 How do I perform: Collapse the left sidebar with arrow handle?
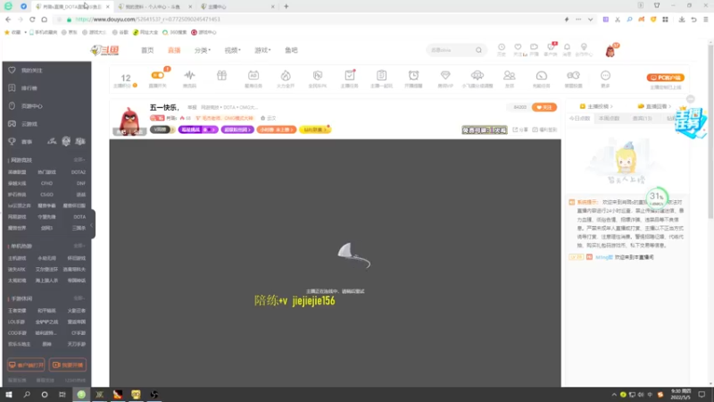pos(92,225)
